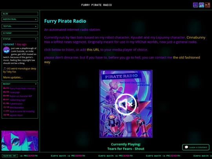Open 'Furry Pirate Radio internals' recent post
212x159 pixels.
coord(23,89)
